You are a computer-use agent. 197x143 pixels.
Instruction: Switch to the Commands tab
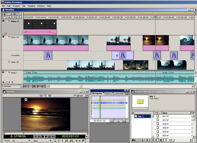(119, 93)
